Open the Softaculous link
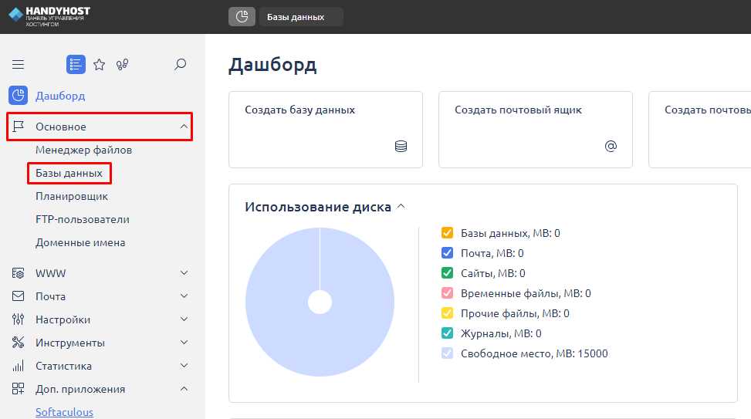Image resolution: width=751 pixels, height=419 pixels. point(64,412)
